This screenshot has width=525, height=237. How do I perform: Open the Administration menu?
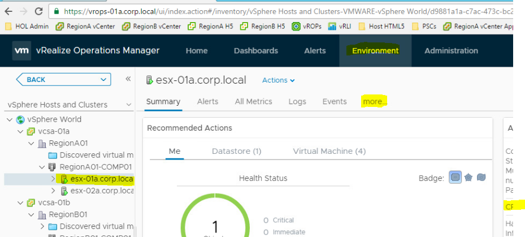[x=451, y=50]
